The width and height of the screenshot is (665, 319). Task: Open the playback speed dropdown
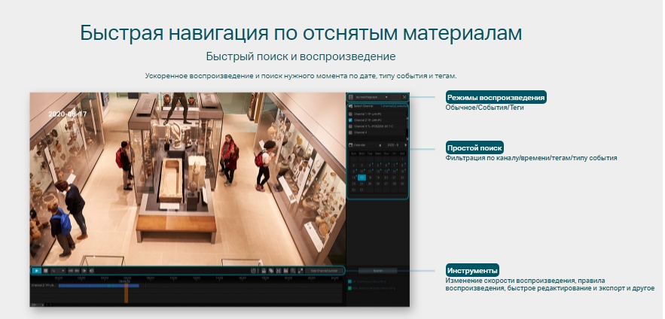click(x=56, y=270)
